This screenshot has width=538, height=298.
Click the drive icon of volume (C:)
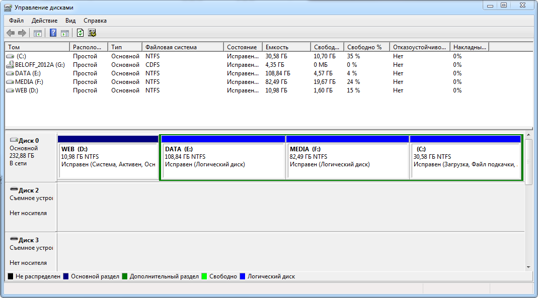click(x=10, y=56)
